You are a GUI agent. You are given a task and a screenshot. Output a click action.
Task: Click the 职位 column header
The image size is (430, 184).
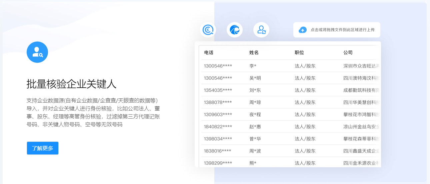click(x=299, y=52)
